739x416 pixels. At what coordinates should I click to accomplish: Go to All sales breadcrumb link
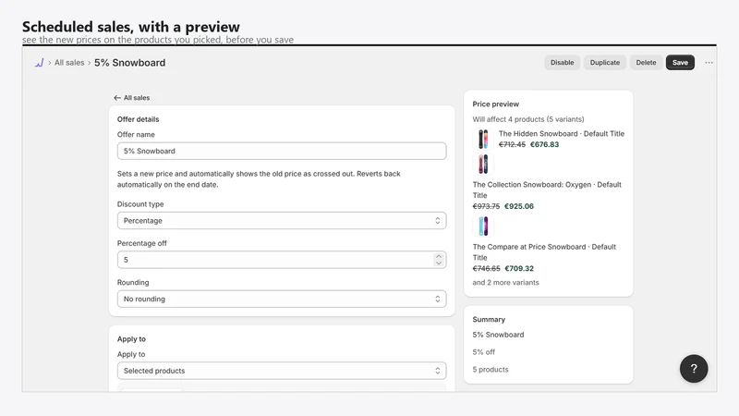69,63
